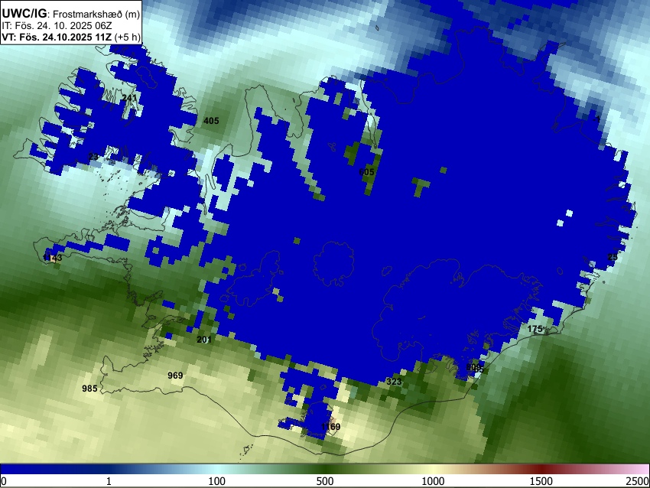The height and width of the screenshot is (488, 650).
Task: Click the map value 323
Action: [x=394, y=382]
